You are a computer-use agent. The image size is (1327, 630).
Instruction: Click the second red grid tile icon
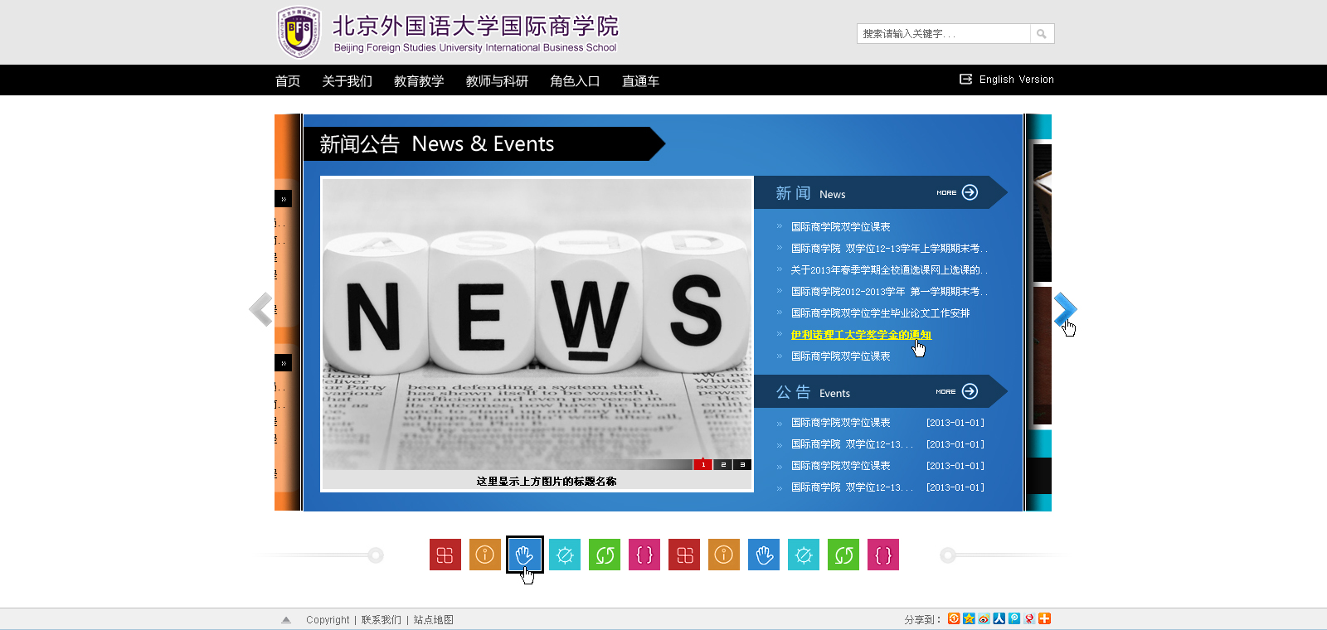pyautogui.click(x=684, y=555)
